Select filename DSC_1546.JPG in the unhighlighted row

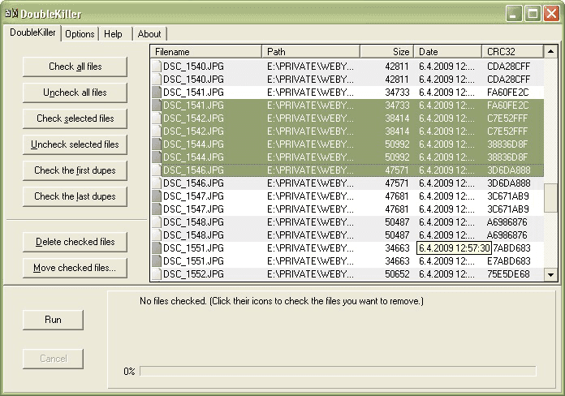[193, 183]
